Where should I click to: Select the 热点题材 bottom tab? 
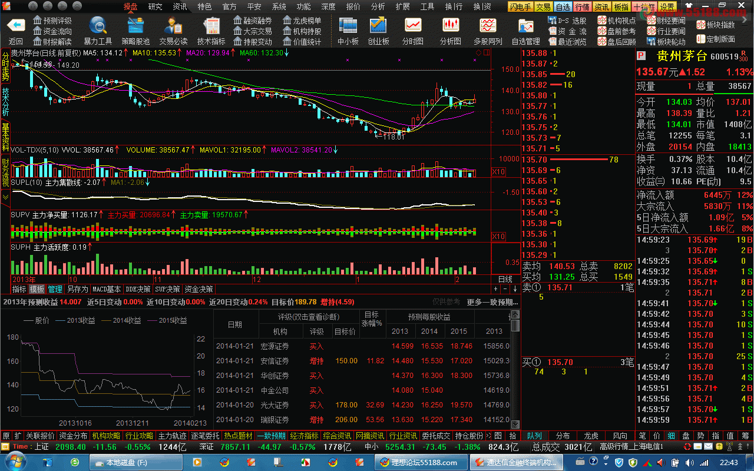pyautogui.click(x=238, y=436)
